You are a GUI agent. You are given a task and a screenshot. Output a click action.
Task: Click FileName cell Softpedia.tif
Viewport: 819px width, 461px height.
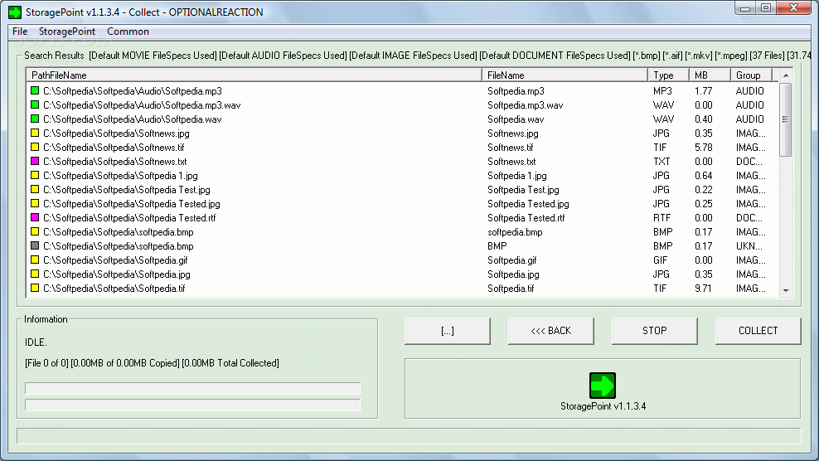(511, 289)
